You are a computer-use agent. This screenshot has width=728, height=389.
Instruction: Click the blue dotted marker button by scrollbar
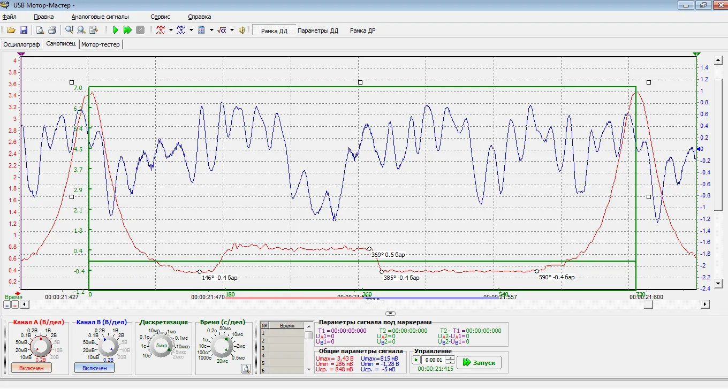[x=7, y=304]
